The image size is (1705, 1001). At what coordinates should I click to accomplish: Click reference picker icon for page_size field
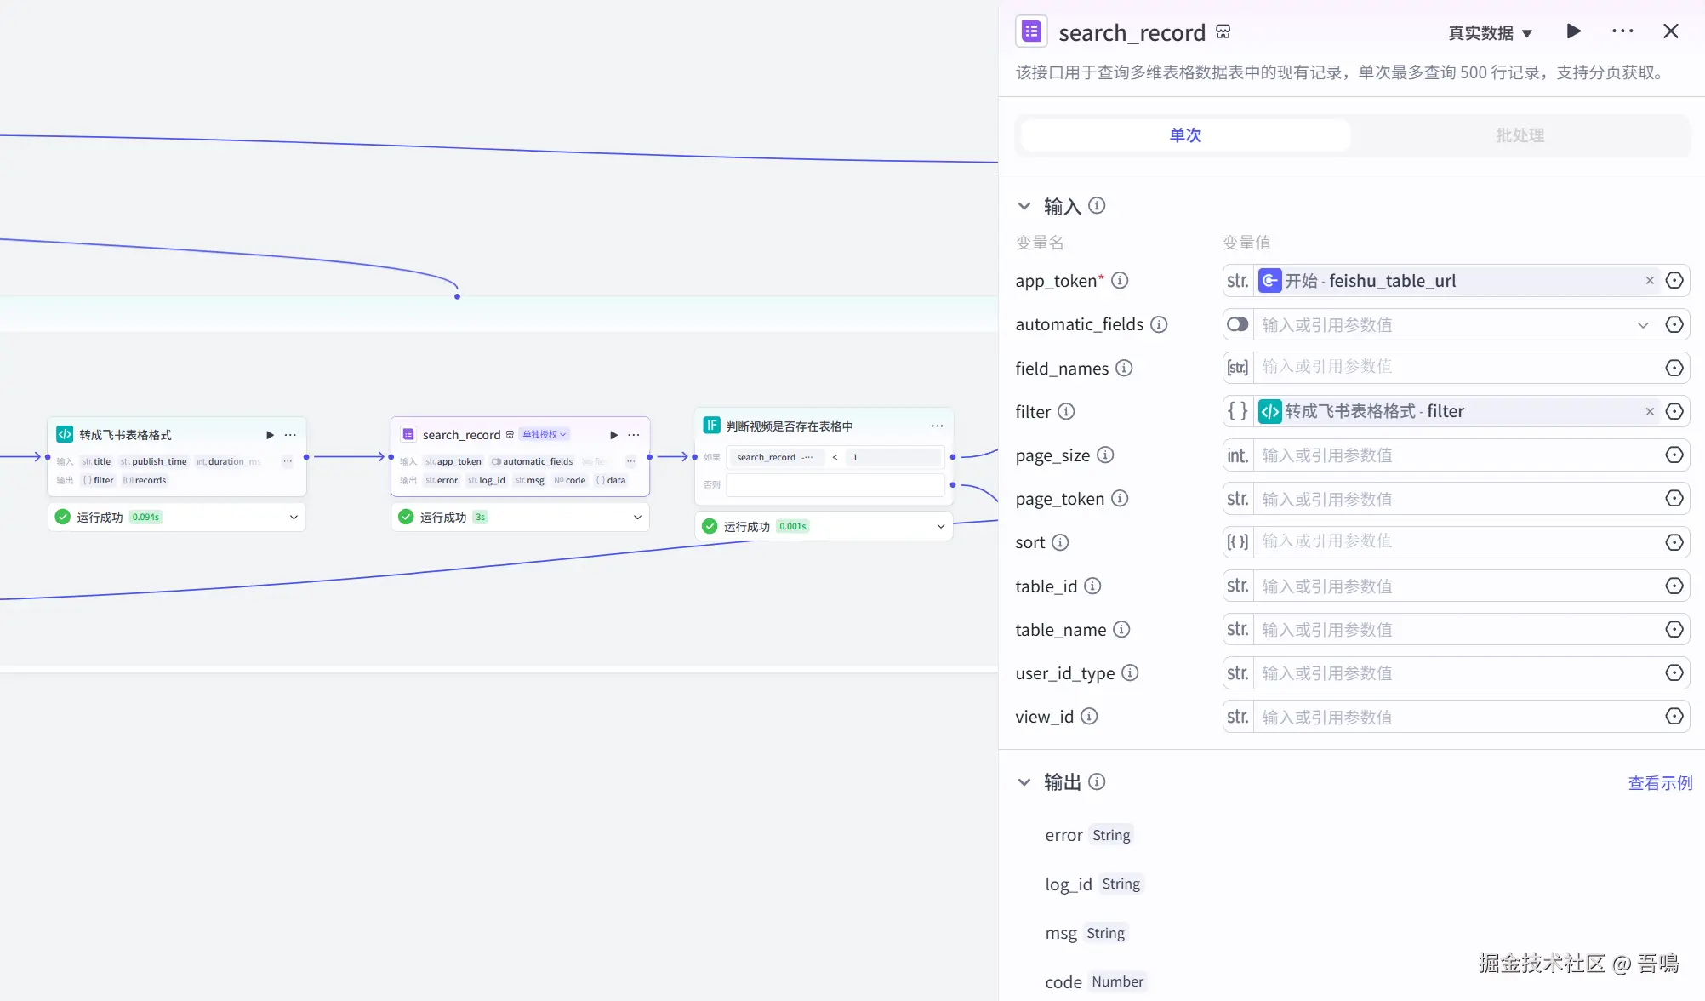(1674, 455)
